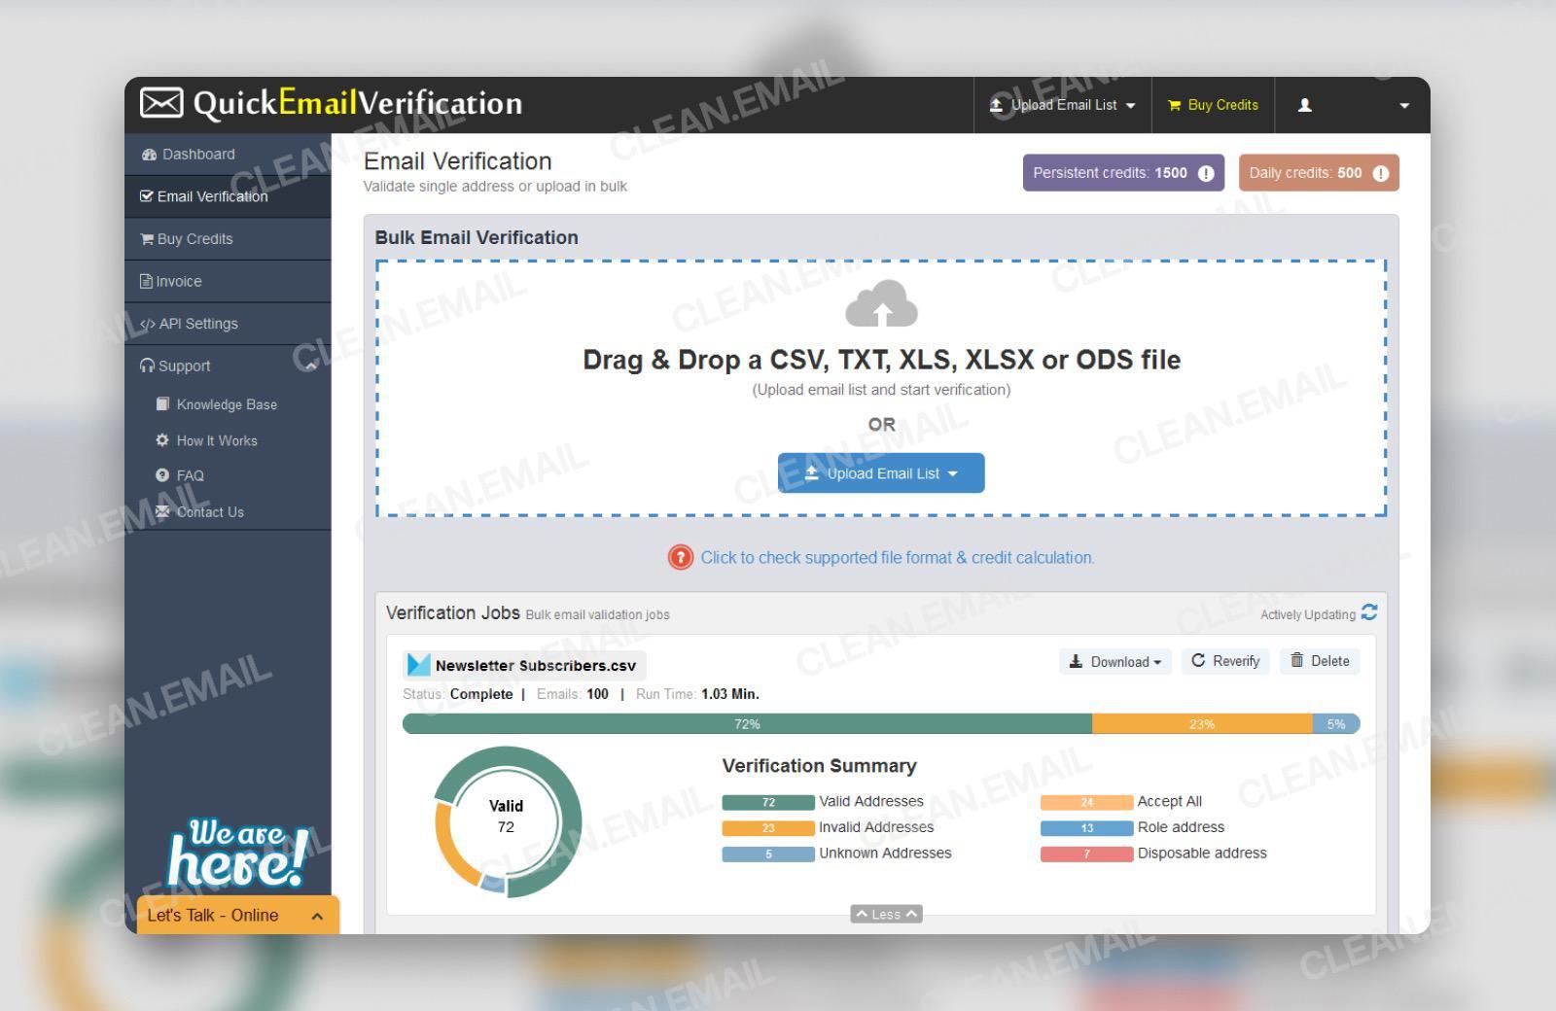Screen dimensions: 1556x1011
Task: Click the trash icon to delete the job
Action: click(x=1297, y=661)
